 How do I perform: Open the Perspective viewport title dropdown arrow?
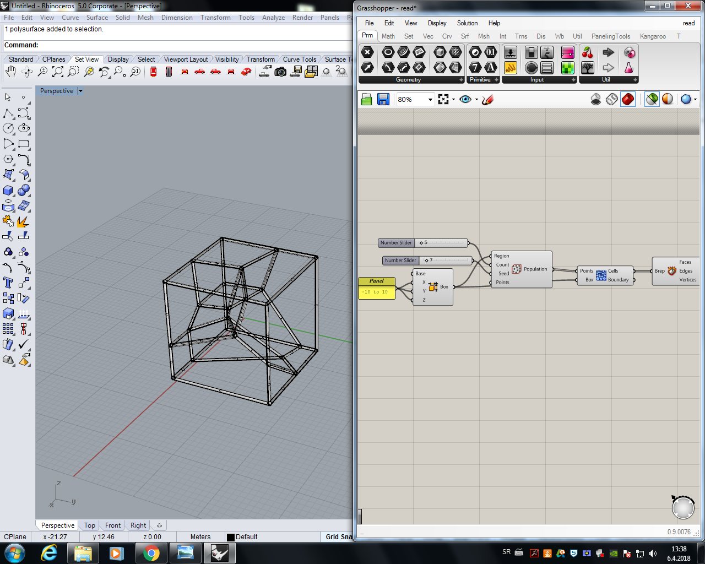click(80, 91)
